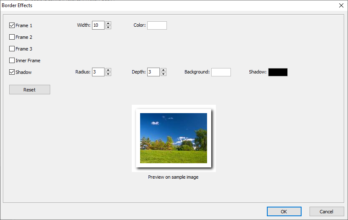Enable the Frame 2 checkbox
Screen dimensions: 348x220
click(x=12, y=37)
